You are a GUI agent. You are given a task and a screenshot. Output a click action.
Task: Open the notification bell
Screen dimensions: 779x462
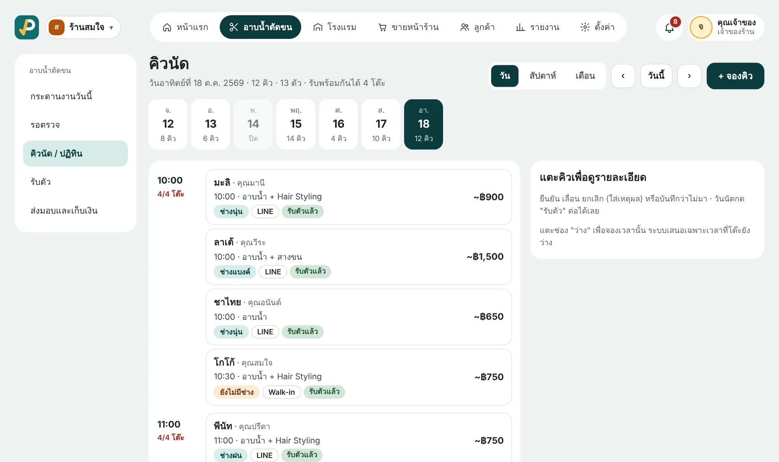coord(669,28)
